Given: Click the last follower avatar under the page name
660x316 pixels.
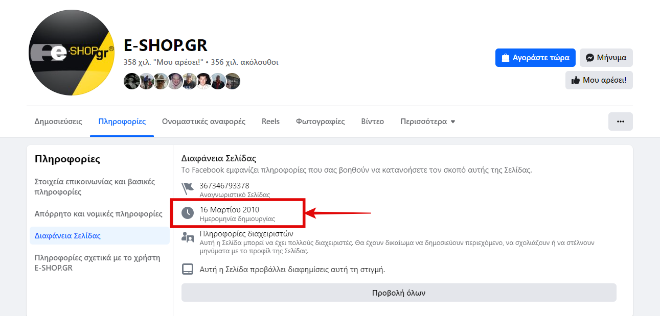Looking at the screenshot, I should point(233,81).
